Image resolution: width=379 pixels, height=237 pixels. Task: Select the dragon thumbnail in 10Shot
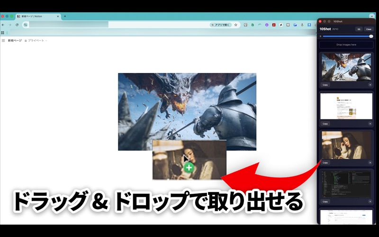tap(346, 67)
